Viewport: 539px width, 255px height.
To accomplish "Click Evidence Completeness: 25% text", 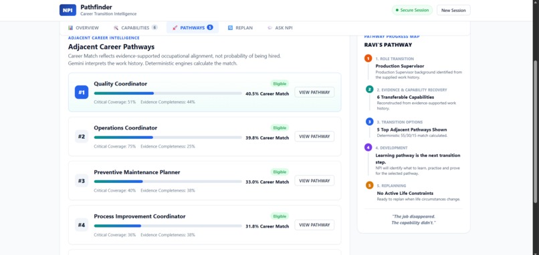I will click(168, 147).
